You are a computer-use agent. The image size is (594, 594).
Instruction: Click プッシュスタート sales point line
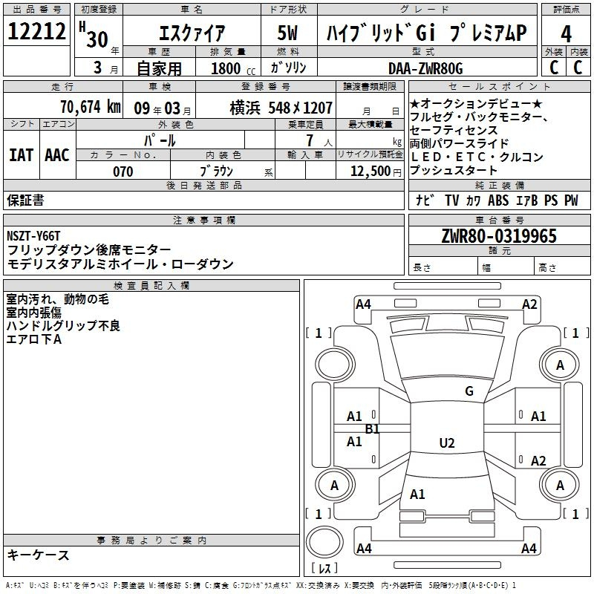(x=454, y=170)
